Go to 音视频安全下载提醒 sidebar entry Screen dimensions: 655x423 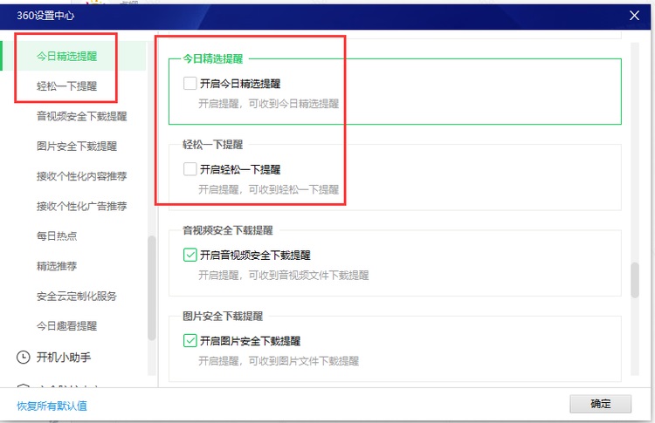[x=81, y=116]
